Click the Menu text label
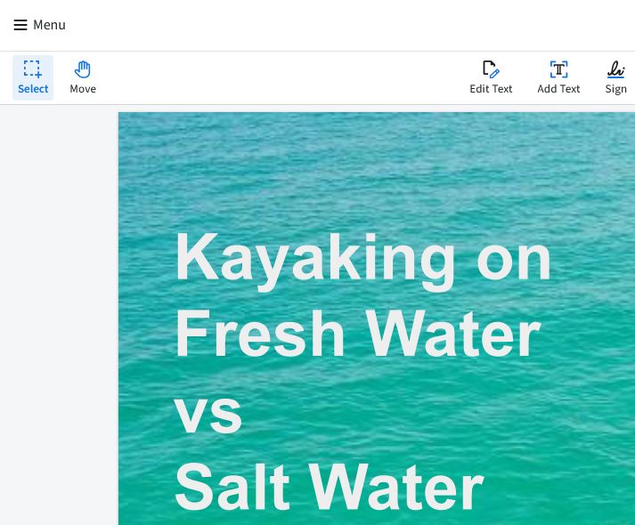The image size is (635, 525). click(50, 25)
